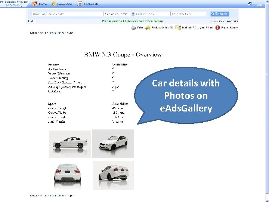This screenshot has height=202, width=269.
Task: Open the Contact Us menu item
Action: [x=91, y=4]
